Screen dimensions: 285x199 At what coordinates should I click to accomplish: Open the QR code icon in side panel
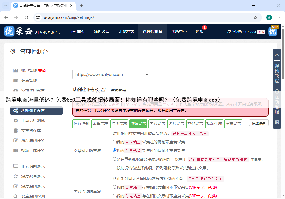click(277, 122)
